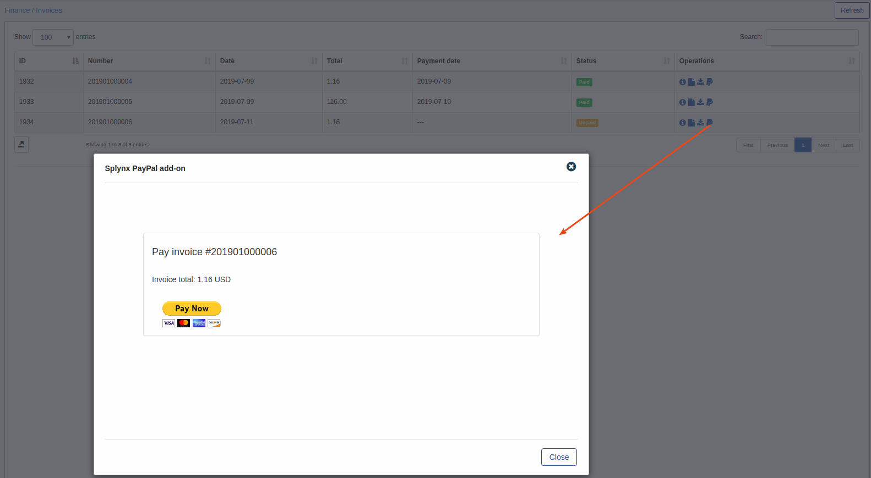
Task: Go to the Previous page
Action: pyautogui.click(x=777, y=145)
